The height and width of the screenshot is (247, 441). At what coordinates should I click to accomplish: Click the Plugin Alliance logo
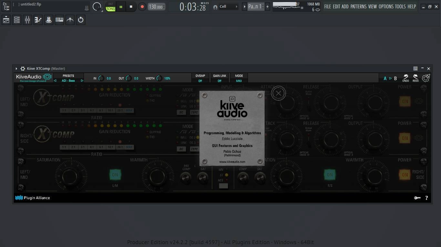click(33, 198)
